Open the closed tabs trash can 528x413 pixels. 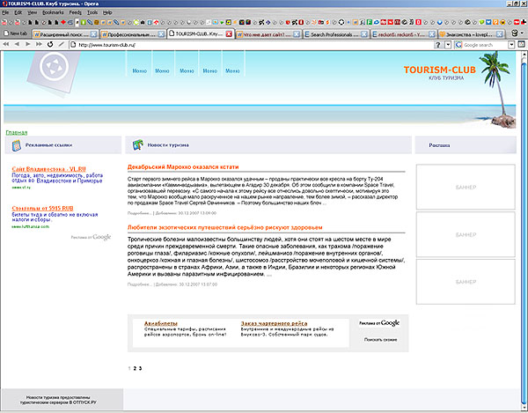point(514,33)
